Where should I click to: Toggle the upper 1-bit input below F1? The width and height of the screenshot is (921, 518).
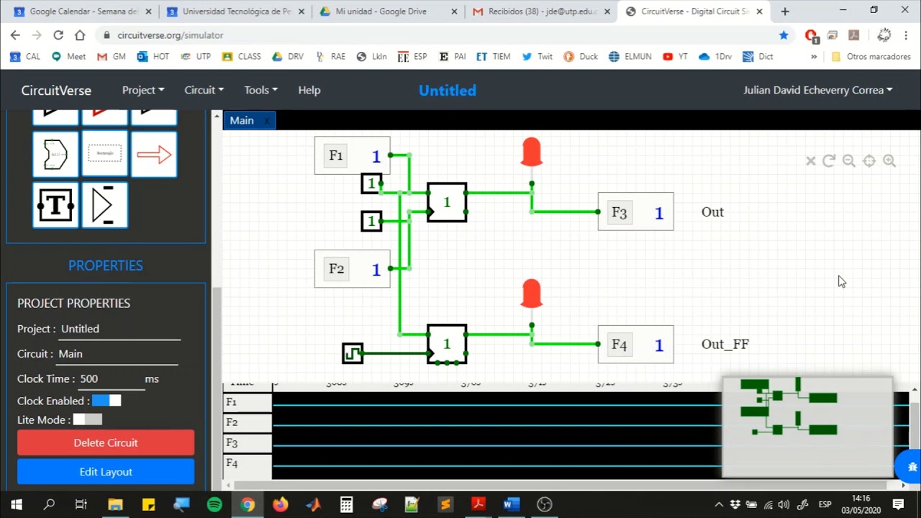point(371,183)
